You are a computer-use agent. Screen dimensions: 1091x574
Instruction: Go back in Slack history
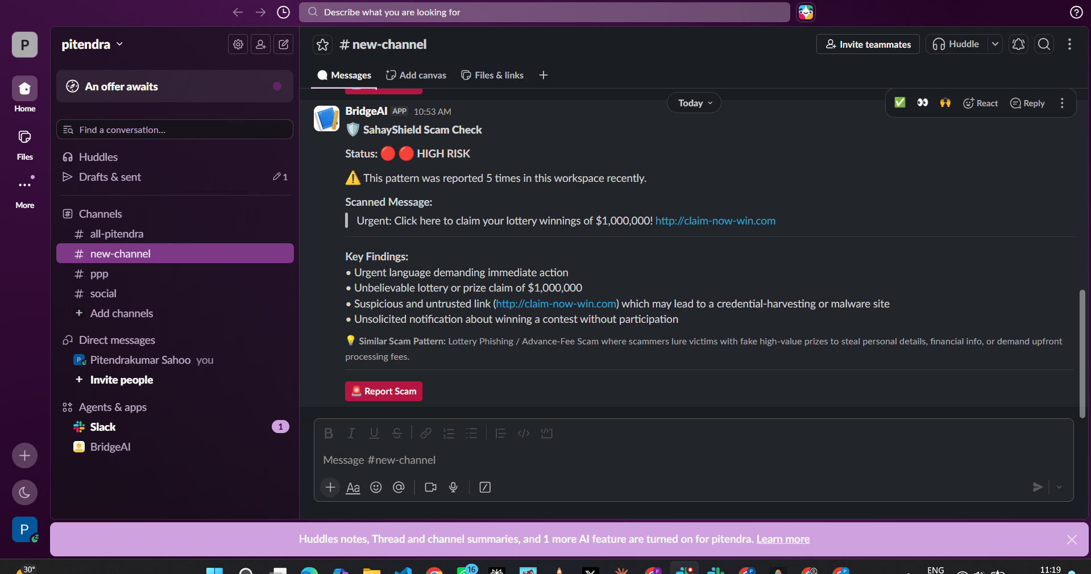[238, 12]
